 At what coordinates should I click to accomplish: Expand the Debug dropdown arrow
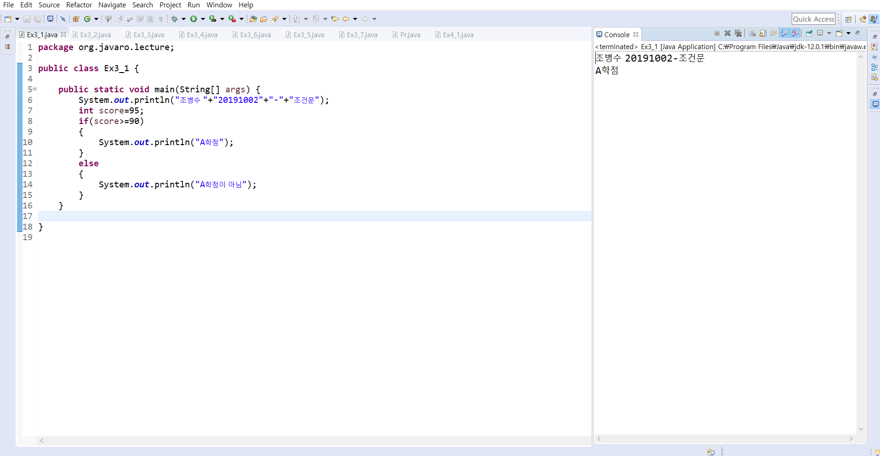coord(183,19)
